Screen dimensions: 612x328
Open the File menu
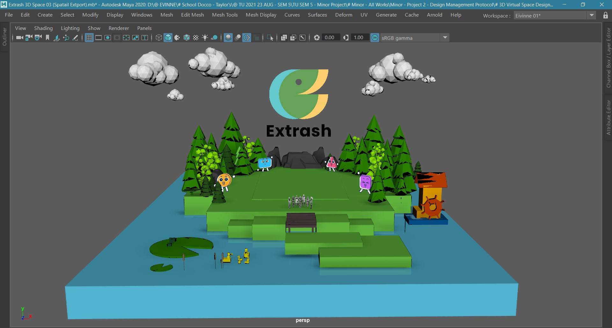pyautogui.click(x=9, y=15)
